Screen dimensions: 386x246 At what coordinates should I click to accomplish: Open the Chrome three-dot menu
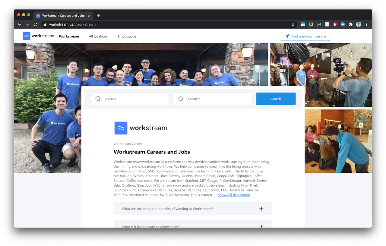[x=367, y=24]
